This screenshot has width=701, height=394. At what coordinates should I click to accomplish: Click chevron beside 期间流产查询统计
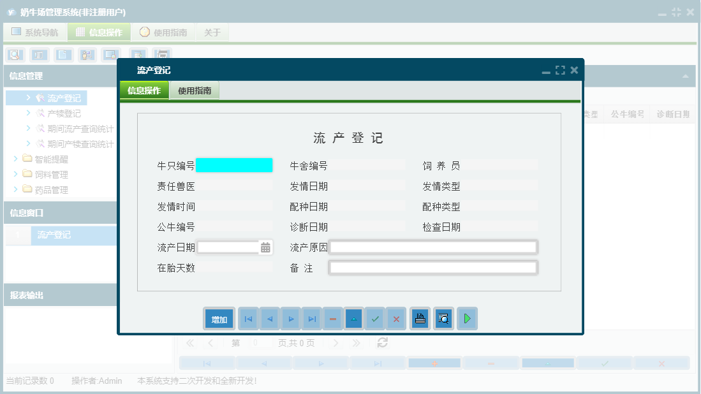coord(28,128)
